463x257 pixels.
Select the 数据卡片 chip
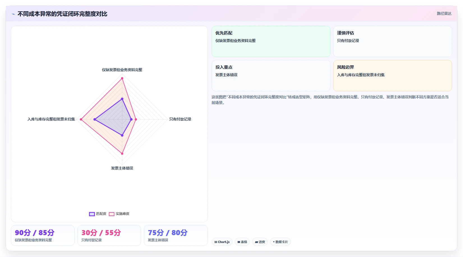tap(280, 242)
